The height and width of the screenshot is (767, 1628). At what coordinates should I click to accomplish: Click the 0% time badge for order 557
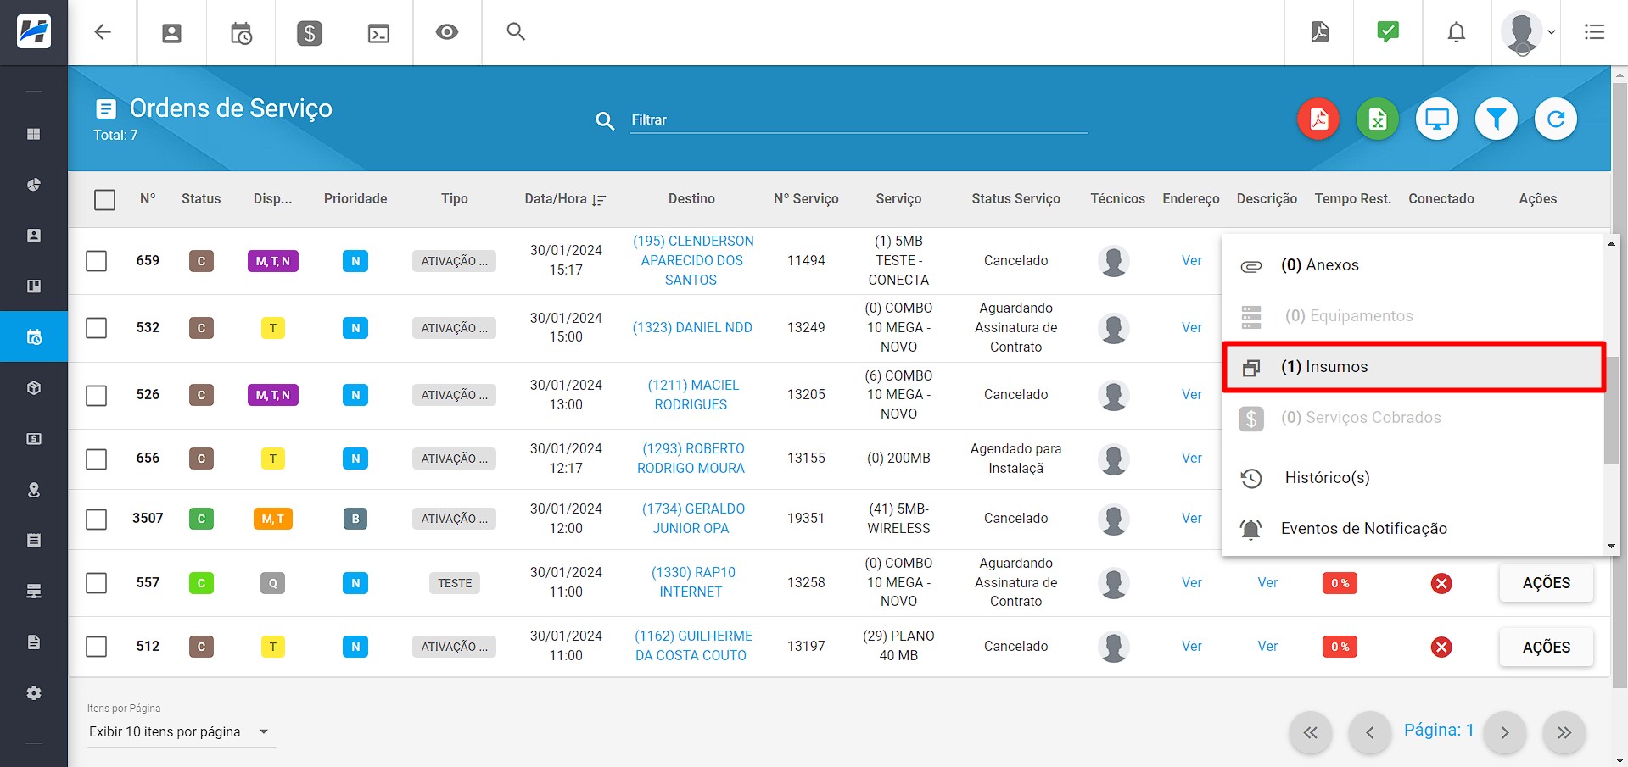(1340, 583)
